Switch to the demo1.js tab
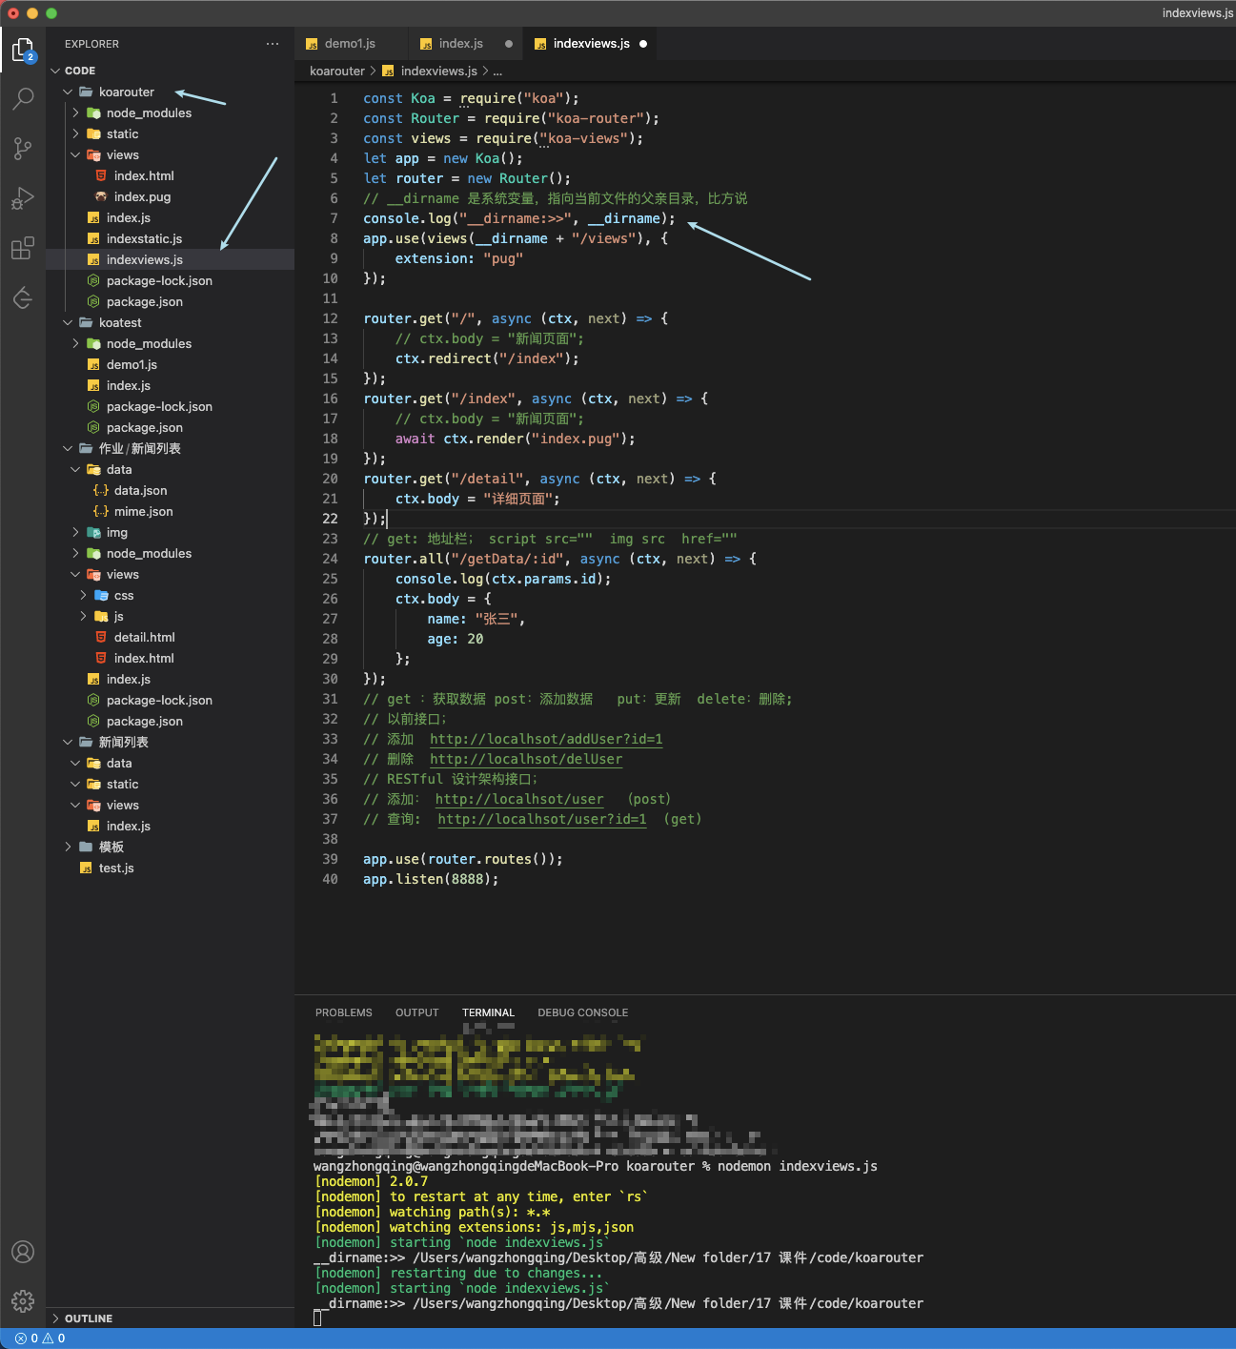The image size is (1236, 1349). [350, 44]
